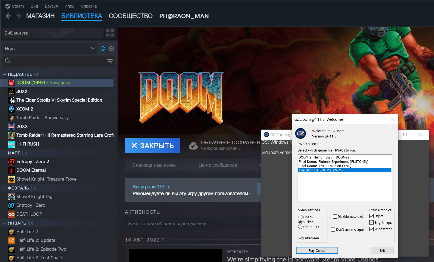Open Страница в магазине link

(x=154, y=165)
